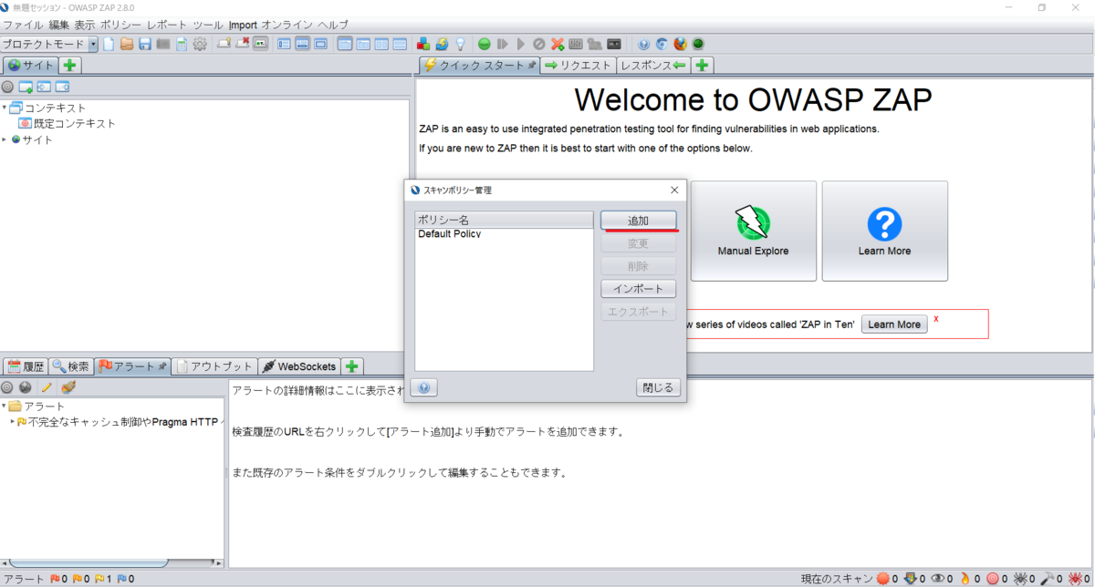Select Default Policy in the policy list
Viewport: 1095px width, 587px height.
coord(504,234)
